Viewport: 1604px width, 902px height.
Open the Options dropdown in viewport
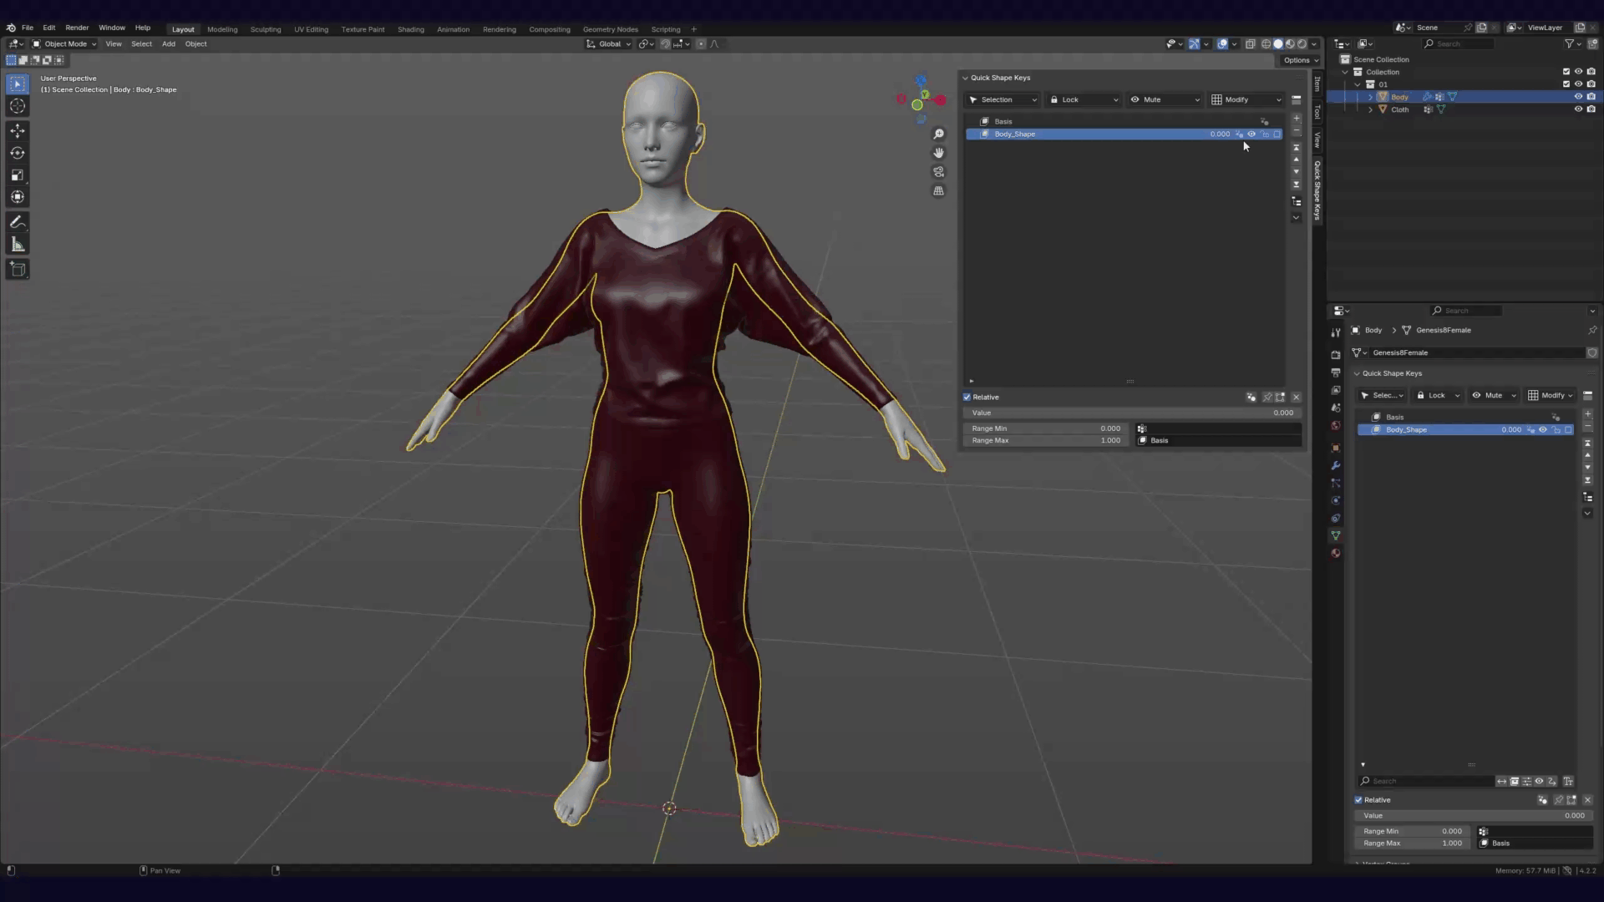pyautogui.click(x=1300, y=60)
